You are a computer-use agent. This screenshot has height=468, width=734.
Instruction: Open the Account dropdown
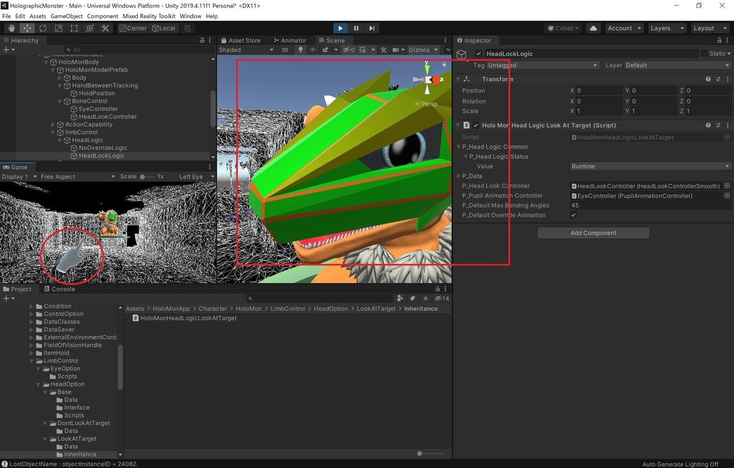[x=624, y=28]
